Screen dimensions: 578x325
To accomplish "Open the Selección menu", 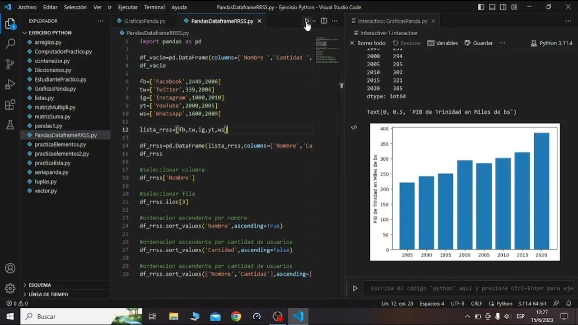I will click(75, 7).
